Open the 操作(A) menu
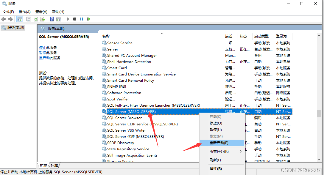 25,12
